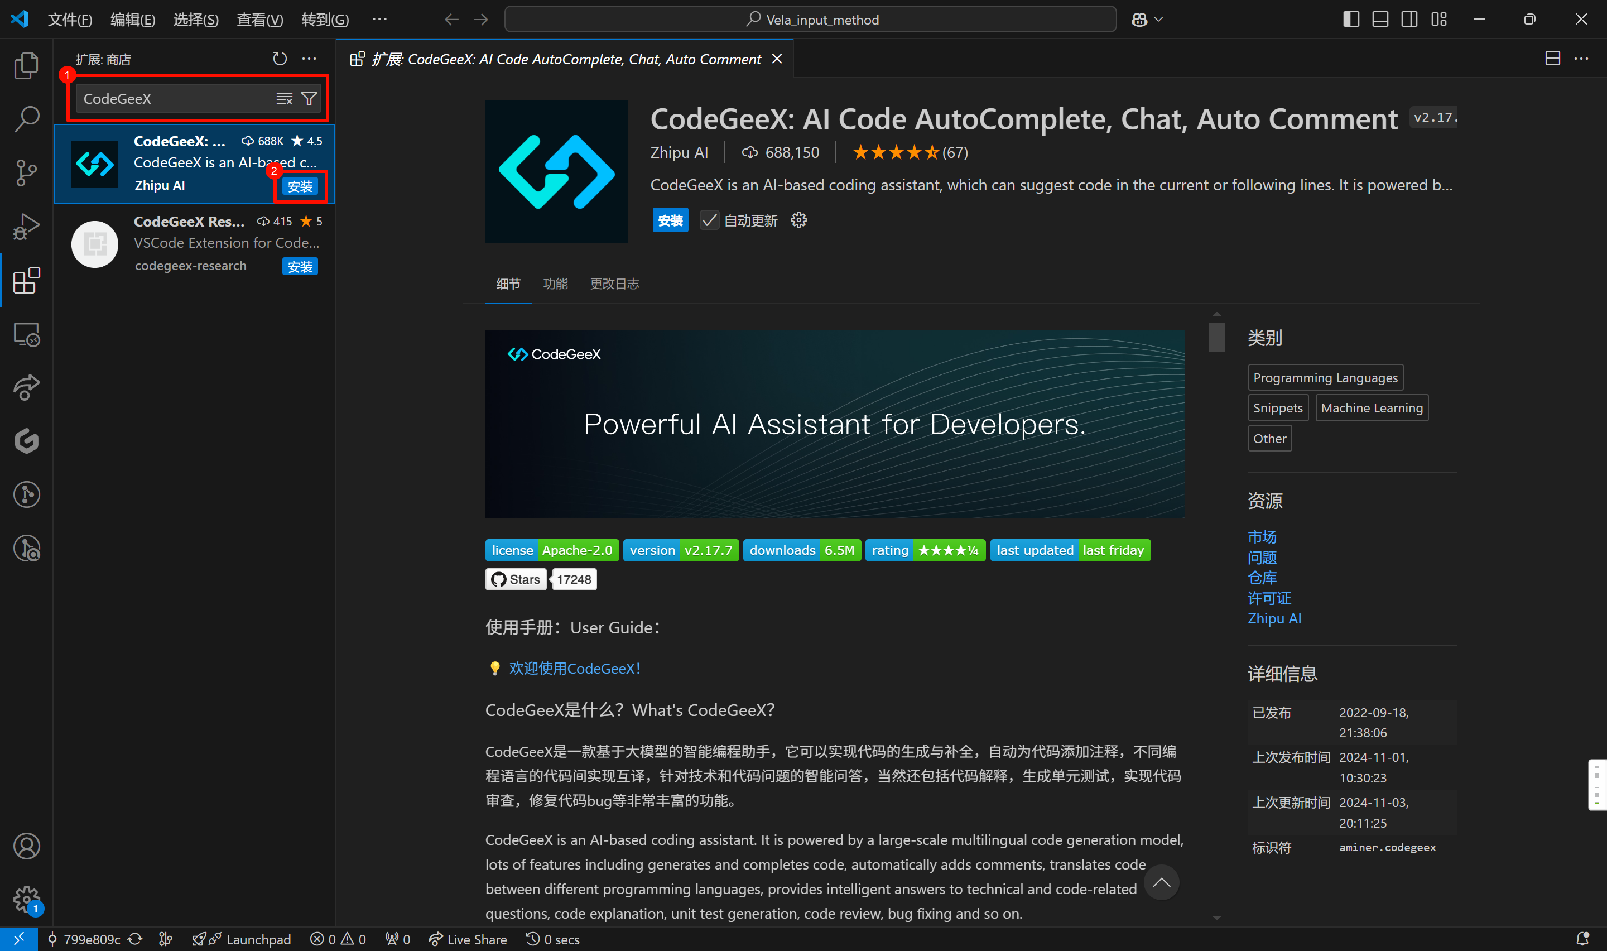The height and width of the screenshot is (951, 1607).
Task: Close the CodeGeeX extension tab
Action: click(777, 59)
